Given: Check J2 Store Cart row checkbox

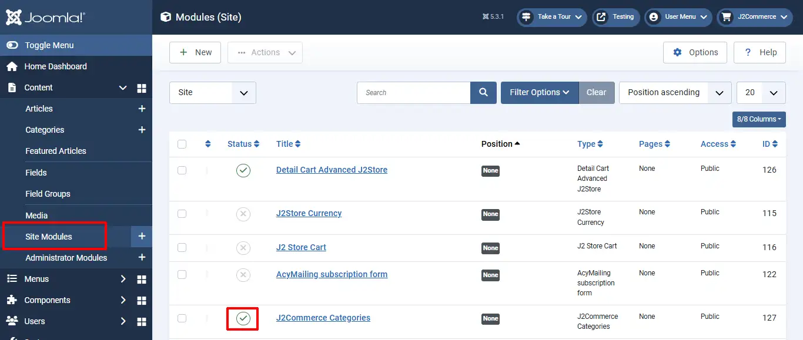Looking at the screenshot, I should pyautogui.click(x=182, y=248).
